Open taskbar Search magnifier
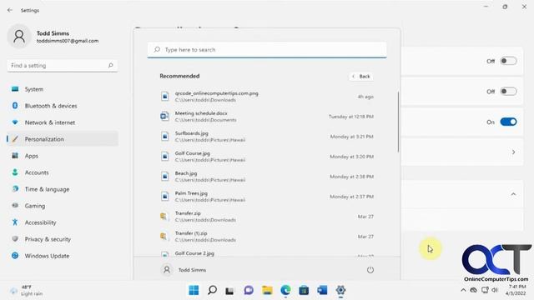The height and width of the screenshot is (300, 534). [x=212, y=290]
